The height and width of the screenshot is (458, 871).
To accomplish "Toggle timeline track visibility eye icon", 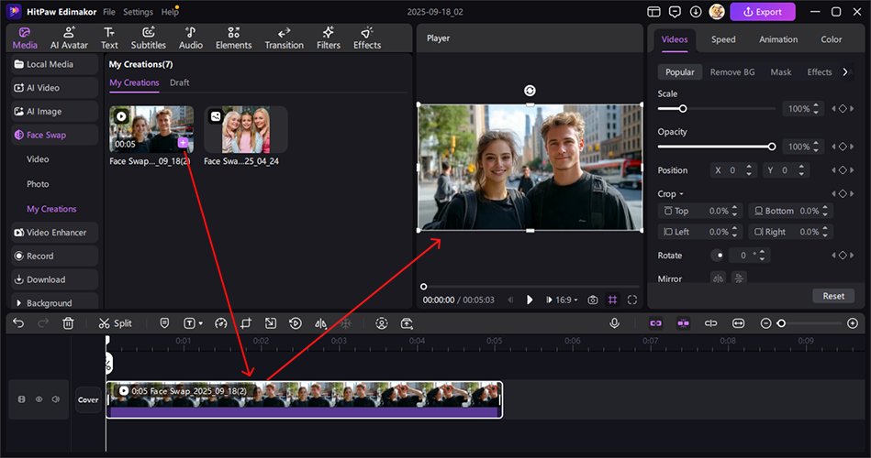I will [x=39, y=399].
